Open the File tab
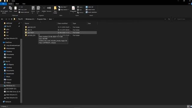Image resolution: width=192 pixels, height=108 pixels. coord(3,4)
